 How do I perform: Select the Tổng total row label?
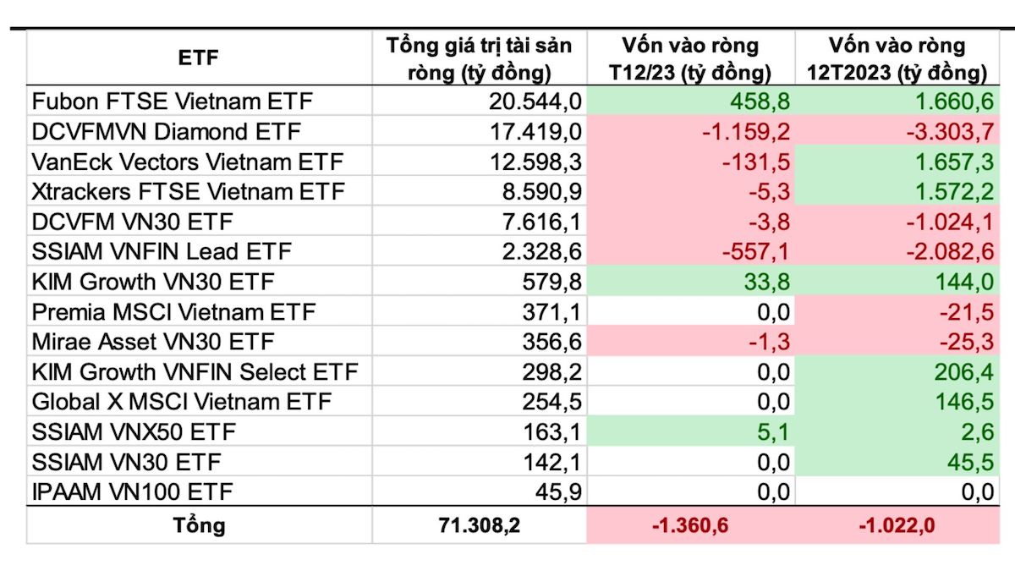click(199, 525)
